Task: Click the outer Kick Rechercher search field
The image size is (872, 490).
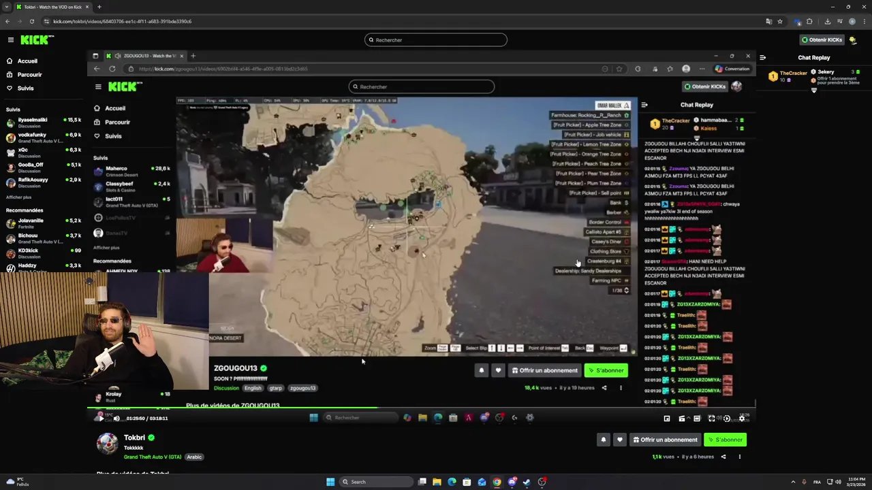Action: tap(436, 40)
